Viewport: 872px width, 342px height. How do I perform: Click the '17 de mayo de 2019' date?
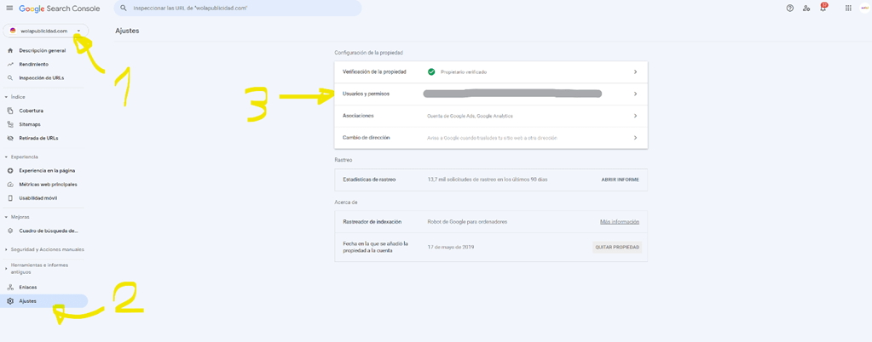(451, 247)
